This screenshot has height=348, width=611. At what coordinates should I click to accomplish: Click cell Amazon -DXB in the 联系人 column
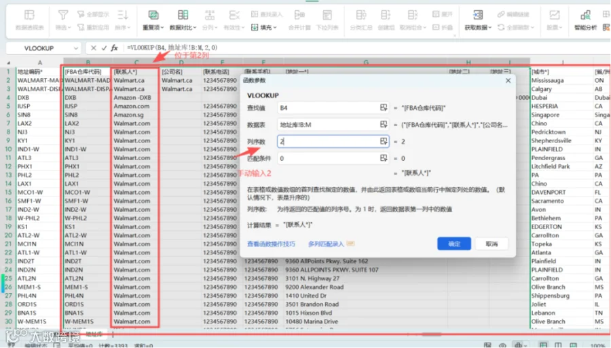click(x=136, y=97)
